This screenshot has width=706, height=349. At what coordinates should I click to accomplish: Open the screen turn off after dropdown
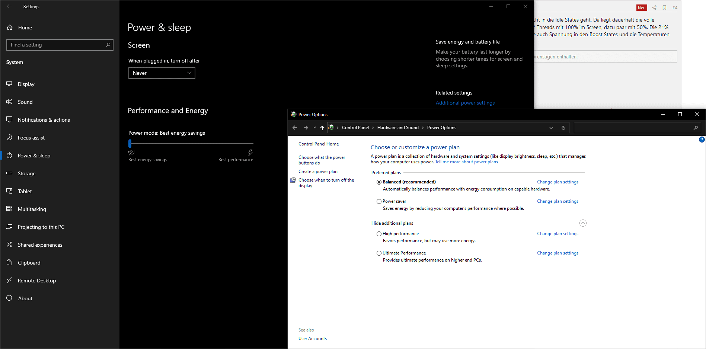pyautogui.click(x=162, y=73)
